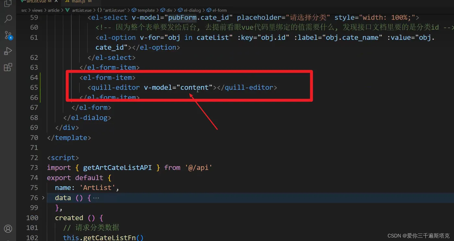Click the '@/api' import path string

tap(198, 167)
